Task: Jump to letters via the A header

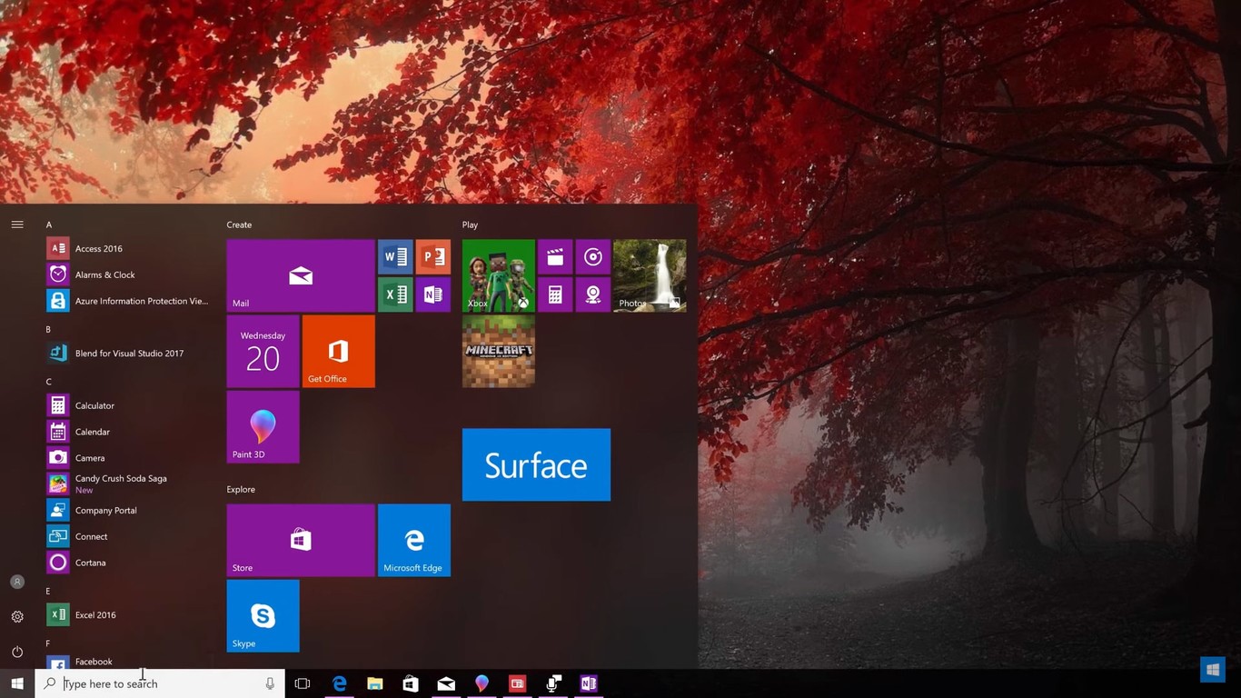Action: [x=49, y=224]
